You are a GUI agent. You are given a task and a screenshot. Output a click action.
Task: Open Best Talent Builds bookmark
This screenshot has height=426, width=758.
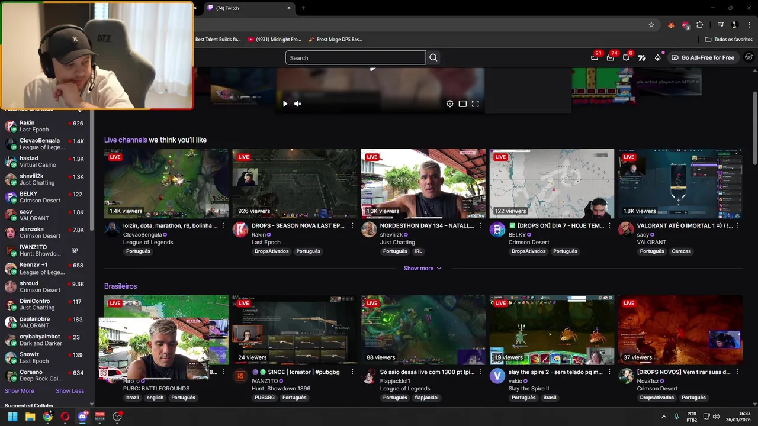point(218,39)
